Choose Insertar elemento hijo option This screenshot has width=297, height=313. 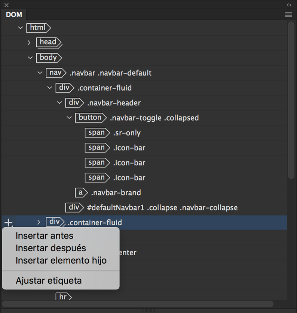pyautogui.click(x=61, y=261)
